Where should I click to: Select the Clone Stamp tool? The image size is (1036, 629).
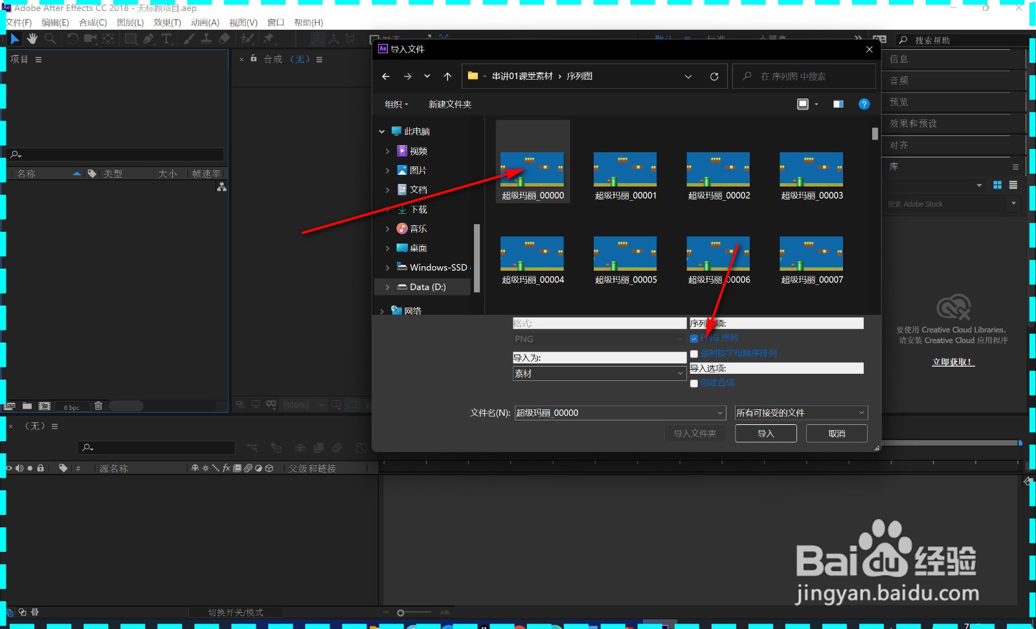tap(206, 39)
